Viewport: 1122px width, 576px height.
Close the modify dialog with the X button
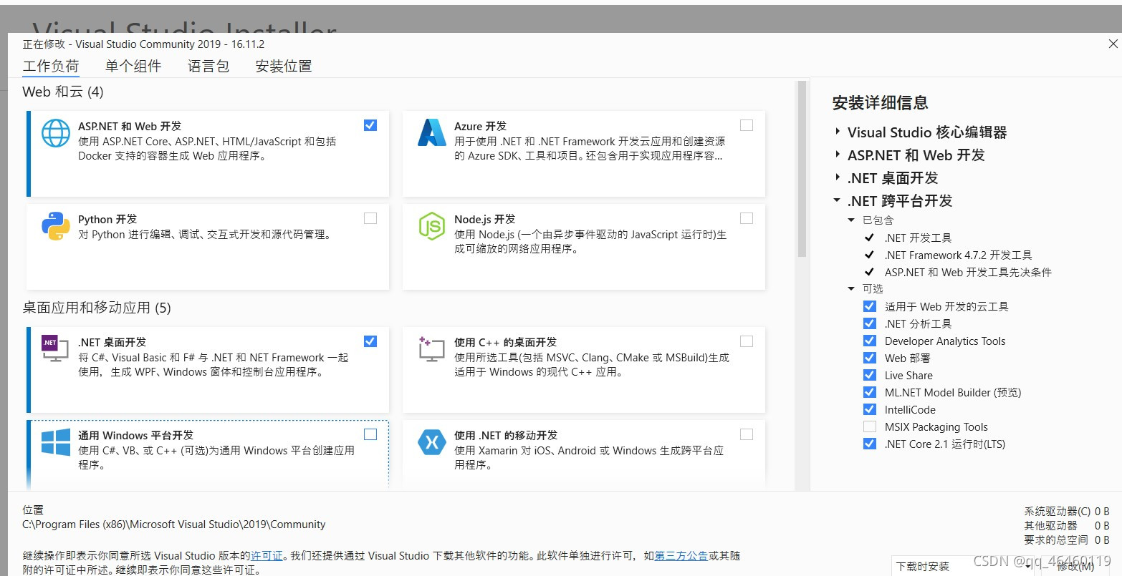point(1113,44)
